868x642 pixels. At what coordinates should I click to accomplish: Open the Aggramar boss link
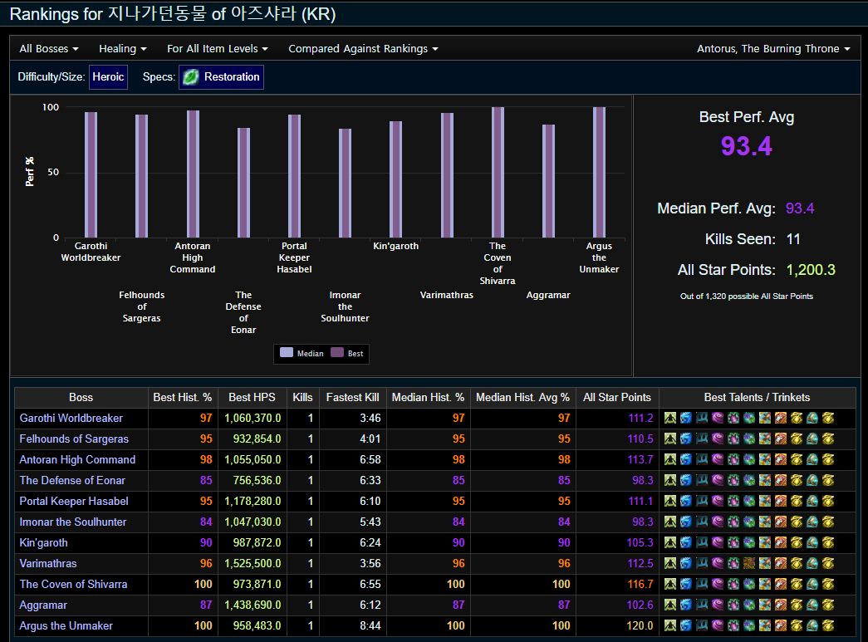point(42,605)
